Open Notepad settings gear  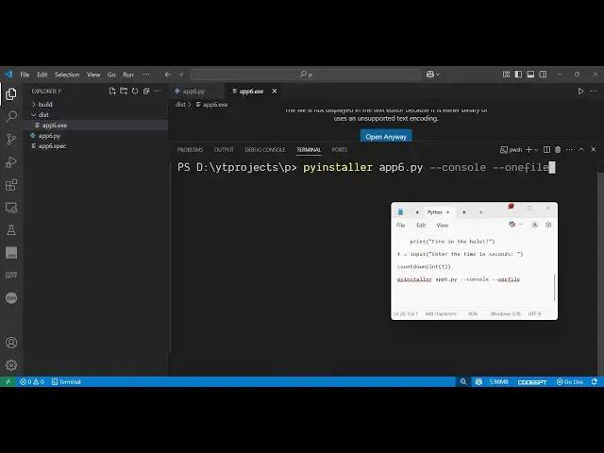click(x=548, y=225)
